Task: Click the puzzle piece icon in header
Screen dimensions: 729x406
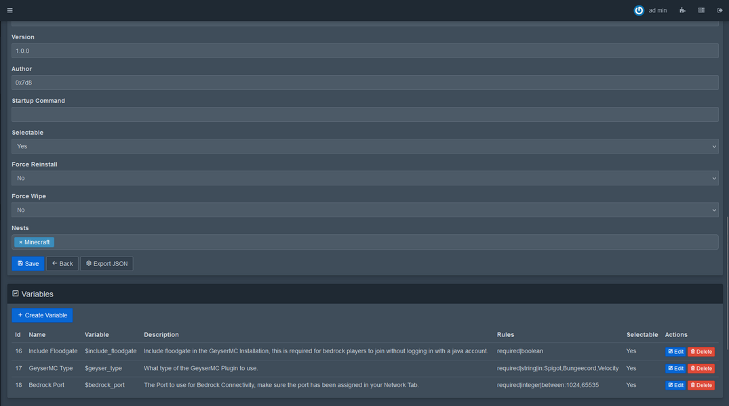Action: (x=682, y=10)
